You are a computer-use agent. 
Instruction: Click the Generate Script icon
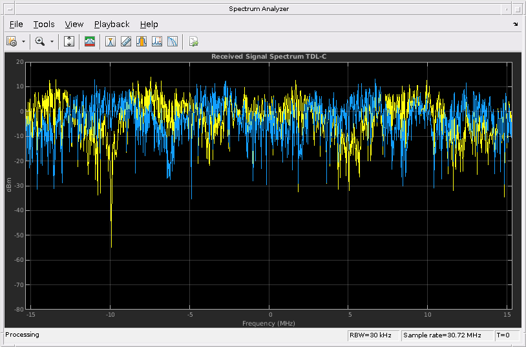[193, 41]
